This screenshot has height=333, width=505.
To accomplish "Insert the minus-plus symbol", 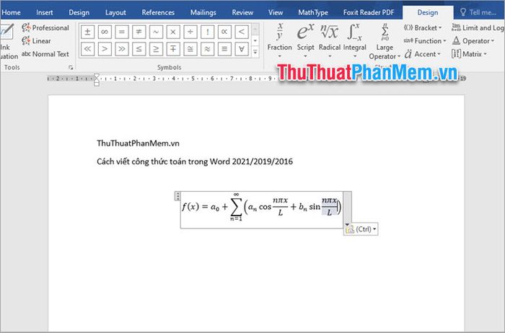I will point(173,49).
